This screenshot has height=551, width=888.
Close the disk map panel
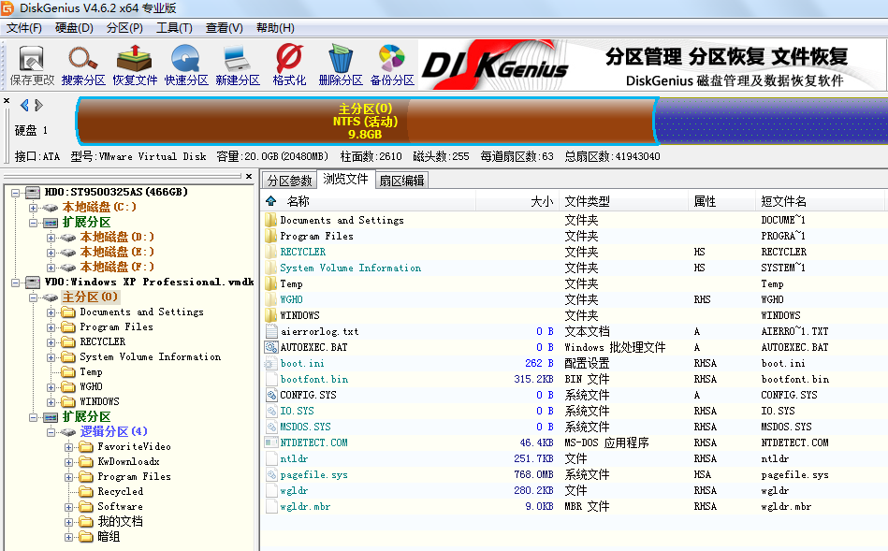click(x=7, y=101)
